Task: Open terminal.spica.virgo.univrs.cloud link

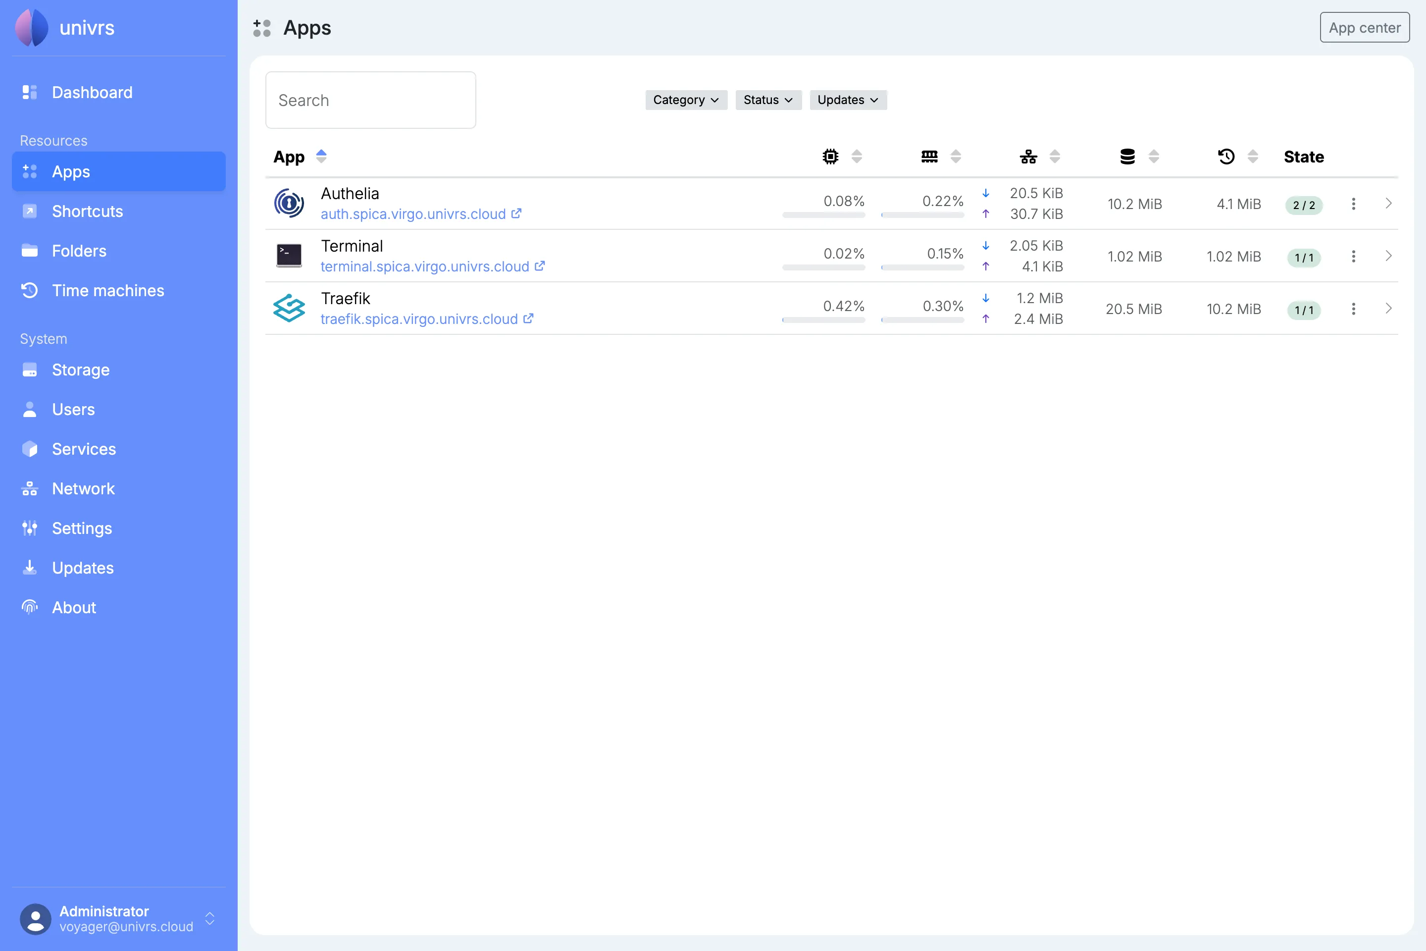Action: click(x=424, y=267)
